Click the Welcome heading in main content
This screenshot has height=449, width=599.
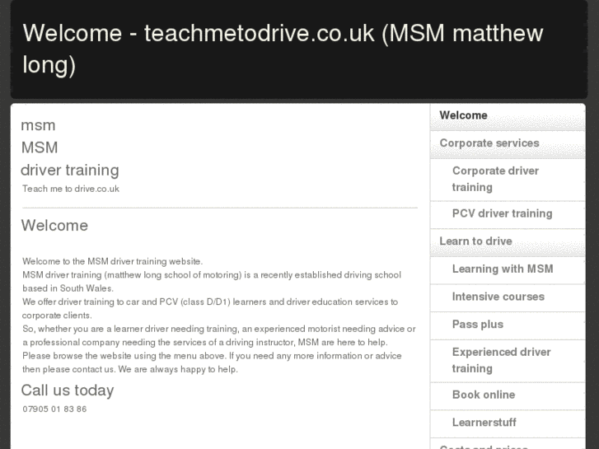[54, 226]
